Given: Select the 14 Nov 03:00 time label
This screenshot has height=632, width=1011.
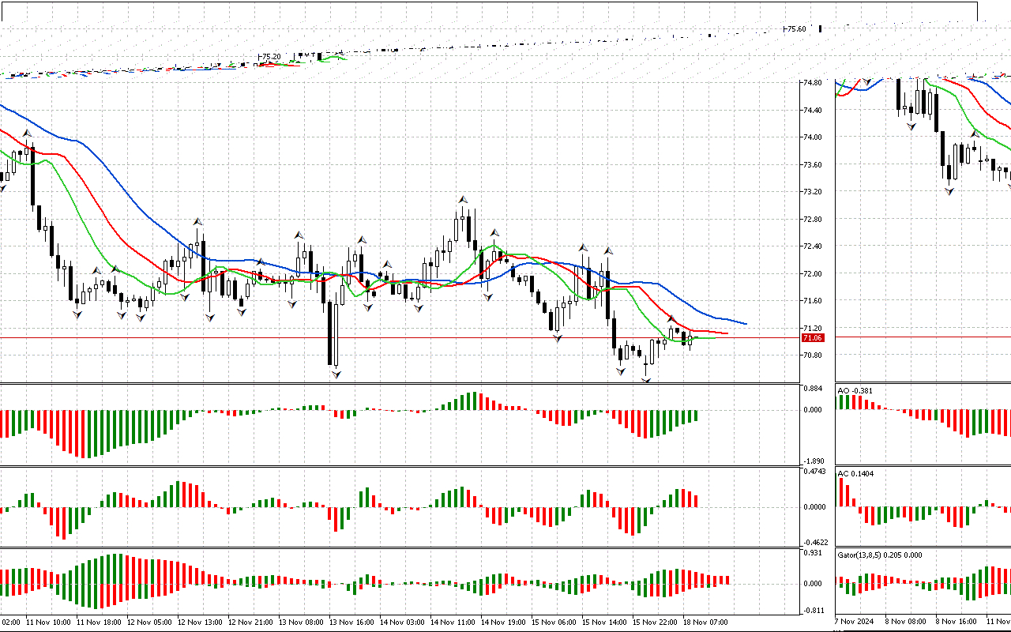Looking at the screenshot, I should click(x=402, y=623).
